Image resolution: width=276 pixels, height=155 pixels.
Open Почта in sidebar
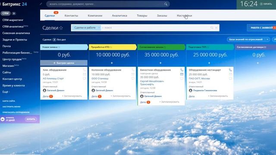pyautogui.click(x=6, y=46)
